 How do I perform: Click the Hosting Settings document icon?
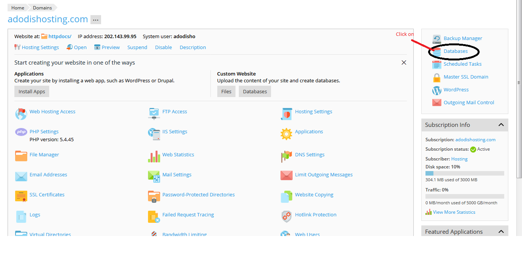[287, 113]
